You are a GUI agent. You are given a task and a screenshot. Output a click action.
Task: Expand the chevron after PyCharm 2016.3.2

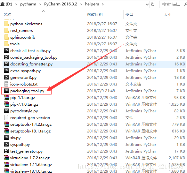tap(81, 4)
